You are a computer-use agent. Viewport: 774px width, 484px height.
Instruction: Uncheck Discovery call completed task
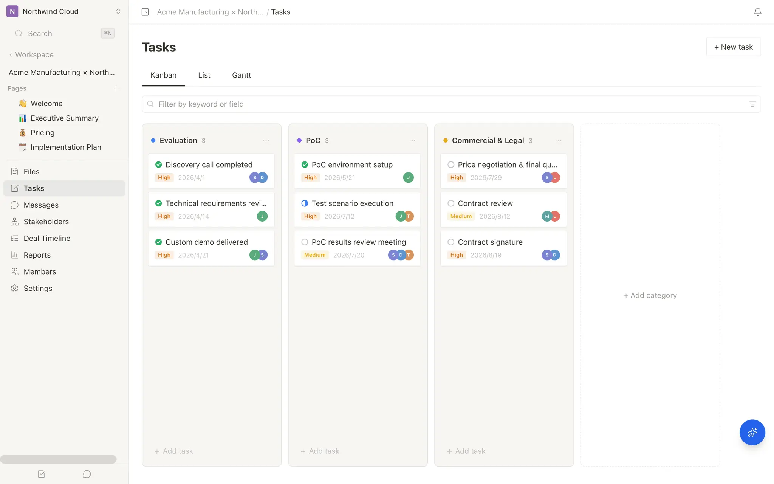(159, 164)
